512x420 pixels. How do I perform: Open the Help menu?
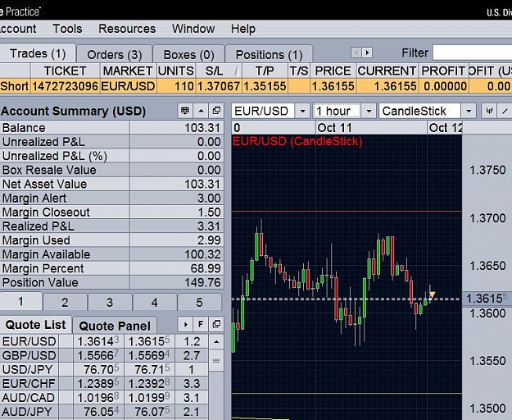243,29
